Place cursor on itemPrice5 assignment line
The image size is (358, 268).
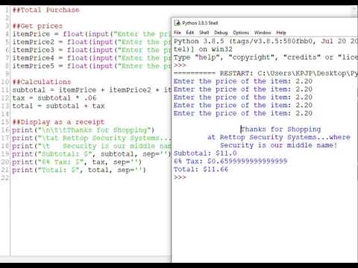92,66
